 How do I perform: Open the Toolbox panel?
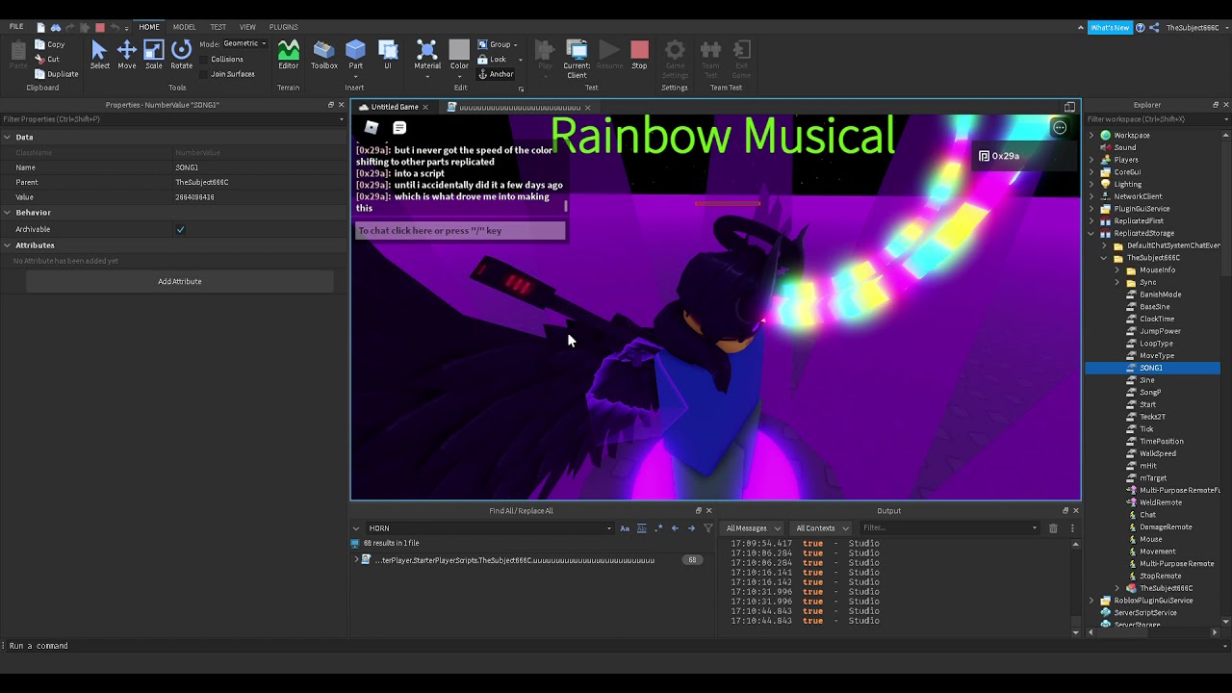(323, 55)
